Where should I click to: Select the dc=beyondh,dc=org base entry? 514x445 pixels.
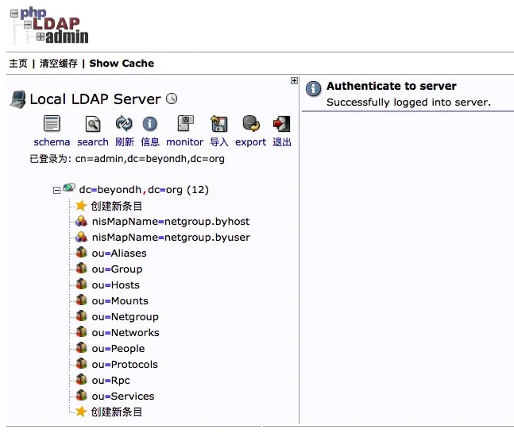pos(144,190)
